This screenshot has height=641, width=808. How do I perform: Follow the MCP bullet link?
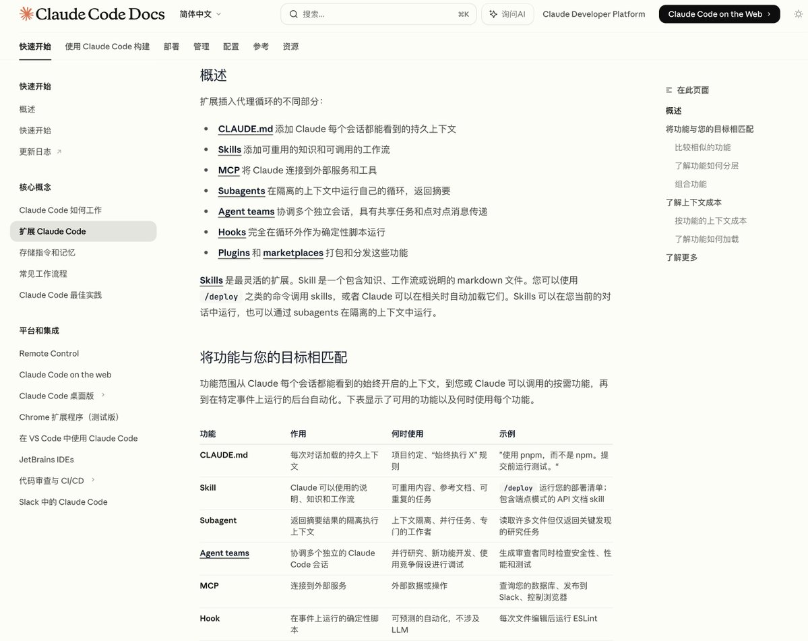pos(229,170)
